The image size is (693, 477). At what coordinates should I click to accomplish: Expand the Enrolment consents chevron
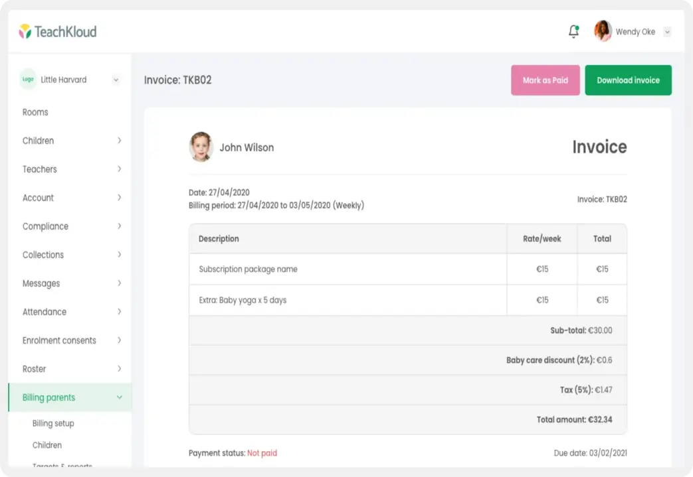click(x=120, y=340)
